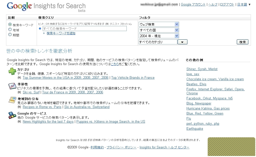Open Top Vehicle Brands in France link
The image size is (256, 157).
[x=133, y=78]
